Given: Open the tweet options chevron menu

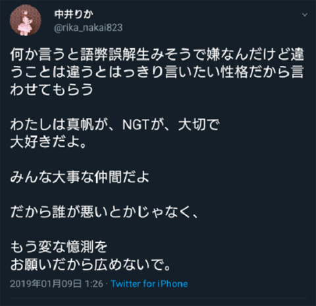Looking at the screenshot, I should (x=305, y=15).
